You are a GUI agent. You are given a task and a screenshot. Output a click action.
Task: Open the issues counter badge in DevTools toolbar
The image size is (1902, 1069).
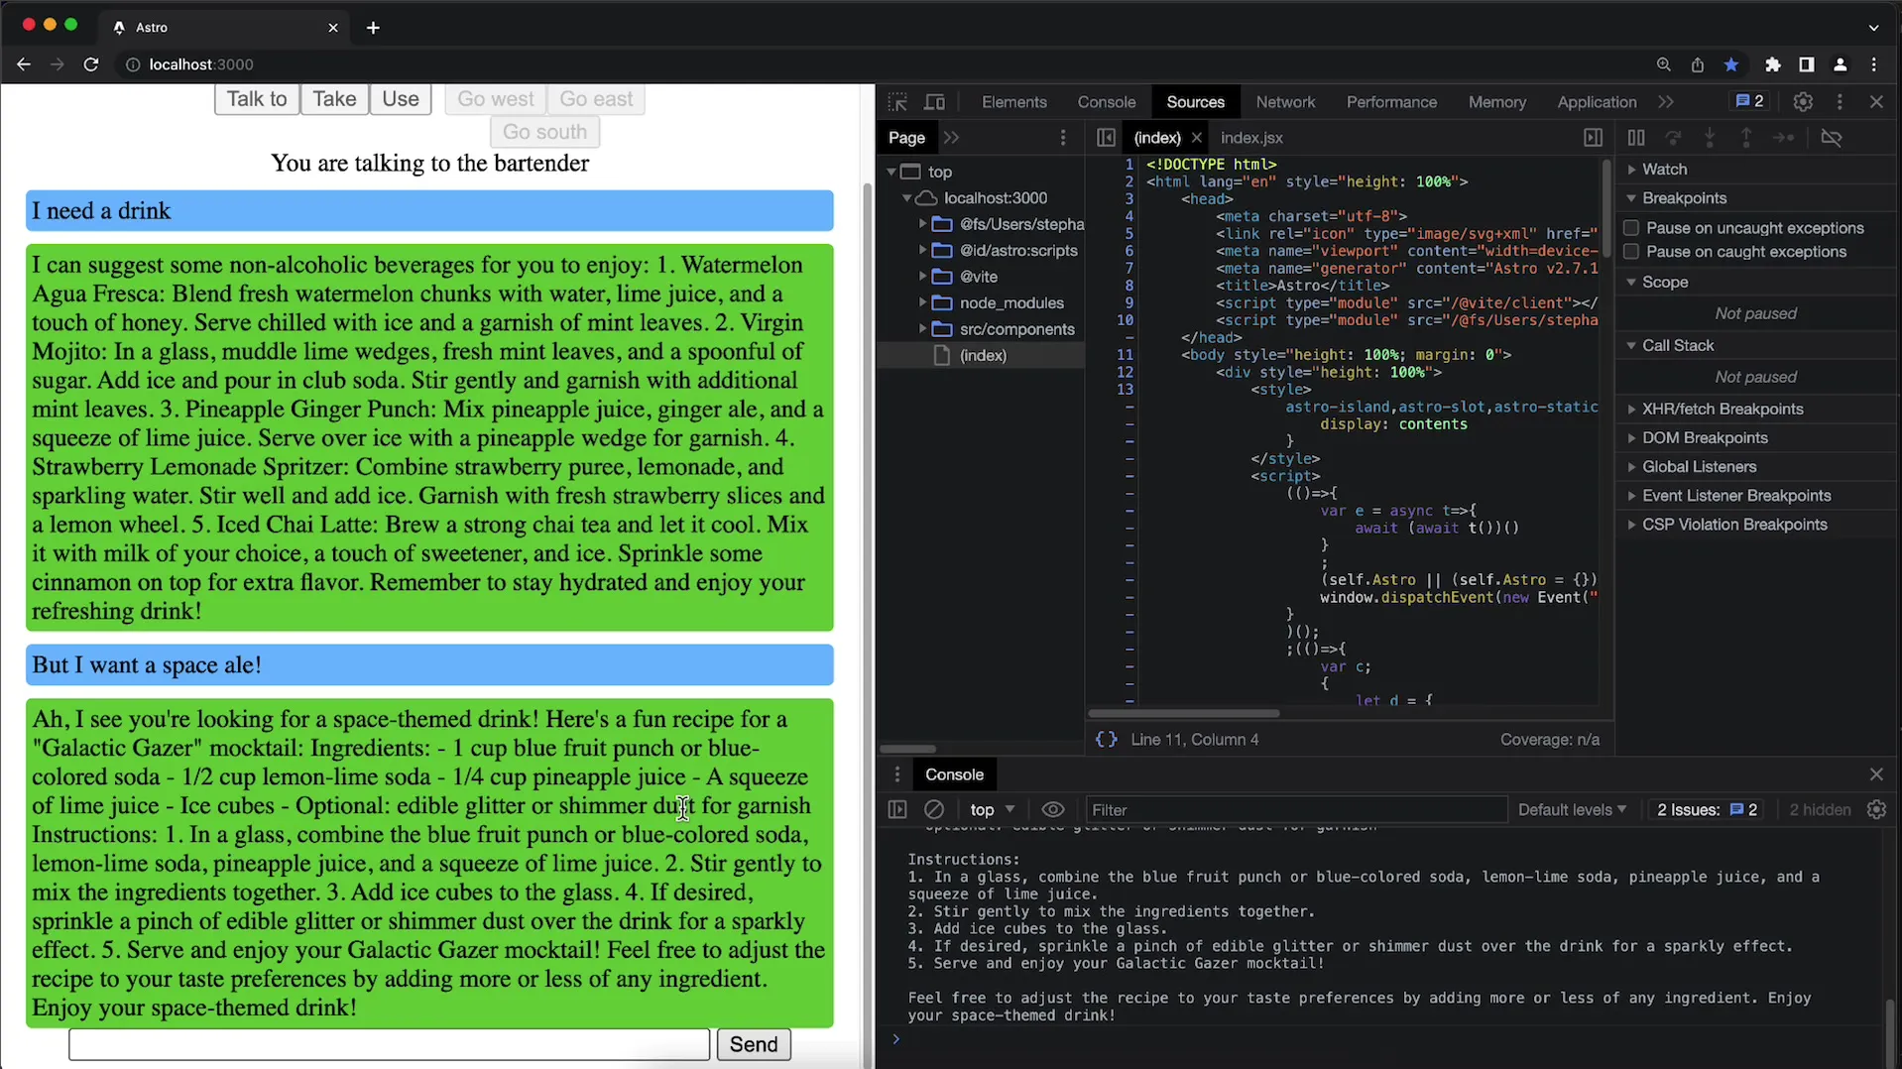pyautogui.click(x=1749, y=101)
